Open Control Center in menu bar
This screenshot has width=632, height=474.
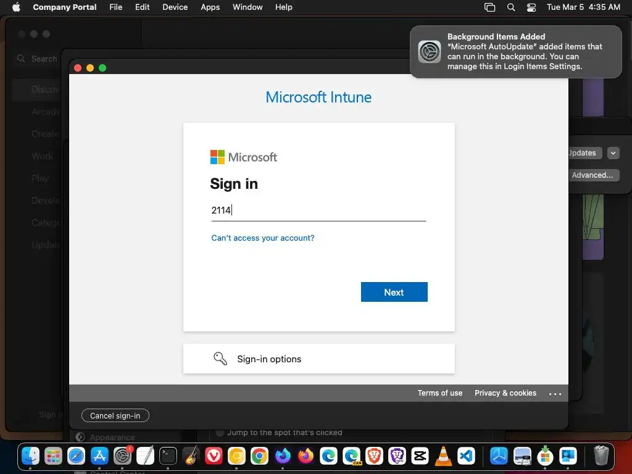click(531, 7)
